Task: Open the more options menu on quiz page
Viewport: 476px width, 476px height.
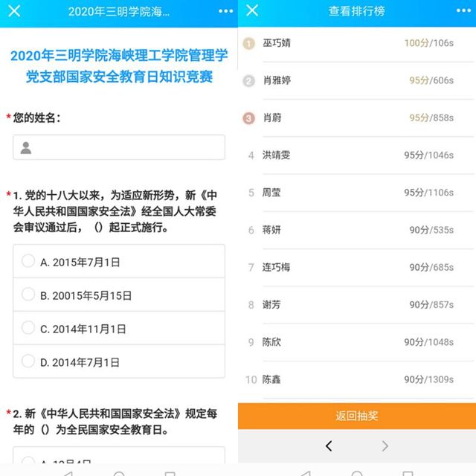Action: (x=225, y=12)
